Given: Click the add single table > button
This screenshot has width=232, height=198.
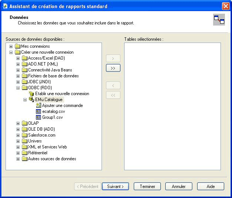Looking at the screenshot, I should 113,58.
